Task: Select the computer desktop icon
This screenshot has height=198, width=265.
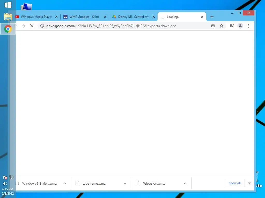Action: coord(26,7)
